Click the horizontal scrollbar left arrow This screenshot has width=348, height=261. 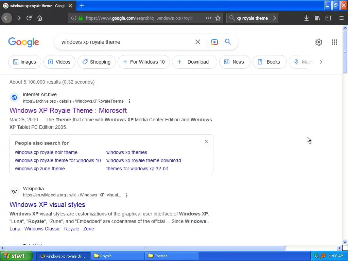[2, 248]
